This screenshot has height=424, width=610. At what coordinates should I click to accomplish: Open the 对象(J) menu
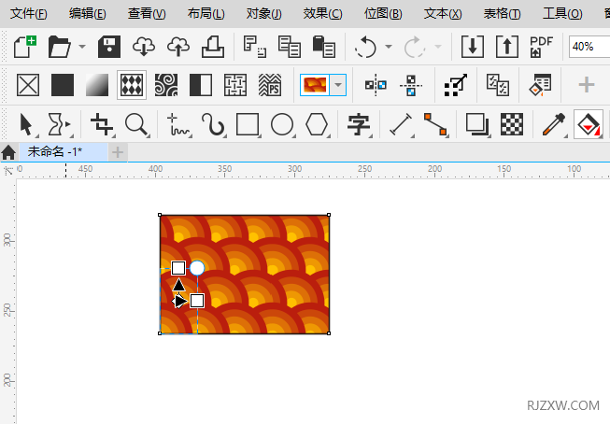point(264,14)
